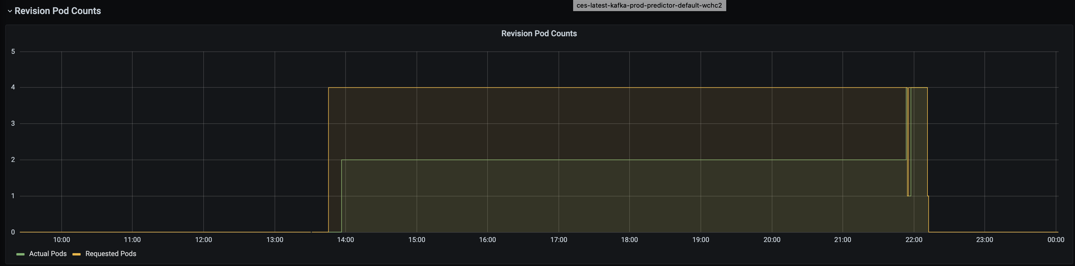
Task: Click the ces-latest-kafka-prod-predictor-default-wchc2 tooltip label
Action: click(x=649, y=6)
